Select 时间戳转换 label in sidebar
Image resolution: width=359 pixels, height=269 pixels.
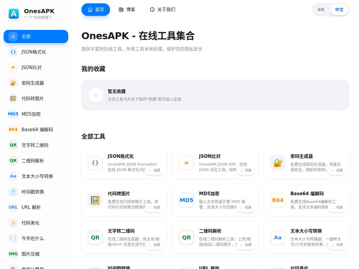tap(33, 192)
